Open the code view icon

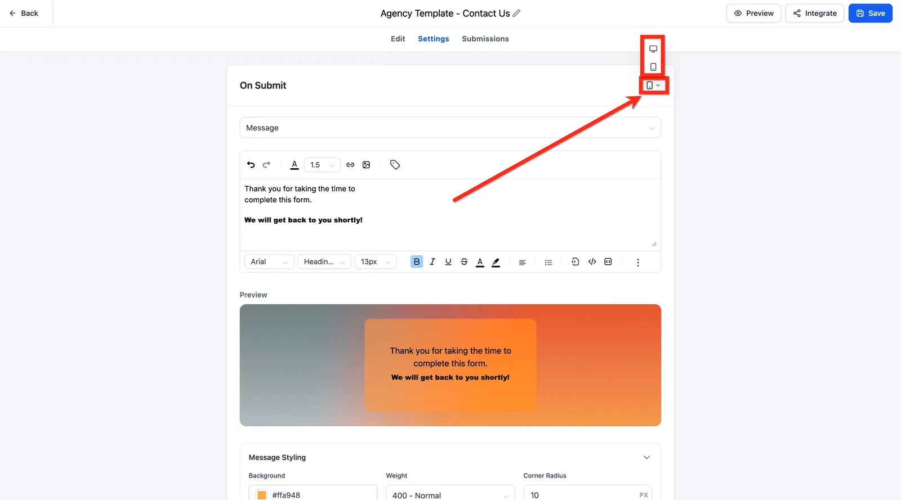592,262
